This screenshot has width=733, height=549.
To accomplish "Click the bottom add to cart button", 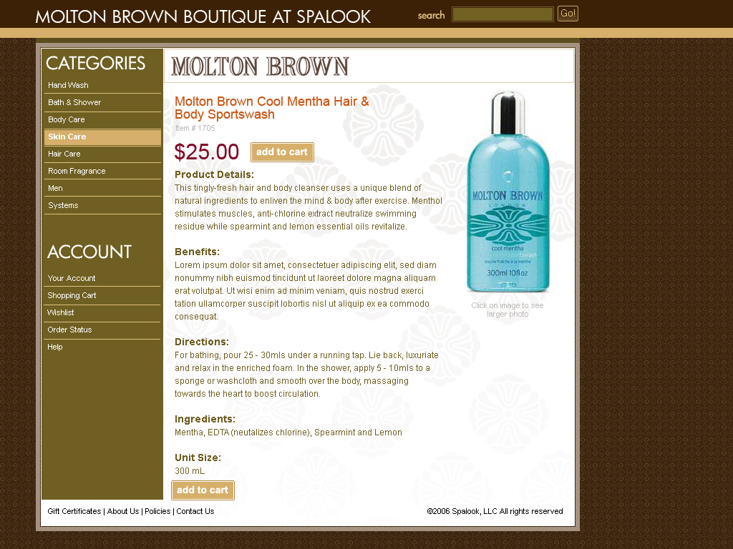I will click(x=203, y=490).
